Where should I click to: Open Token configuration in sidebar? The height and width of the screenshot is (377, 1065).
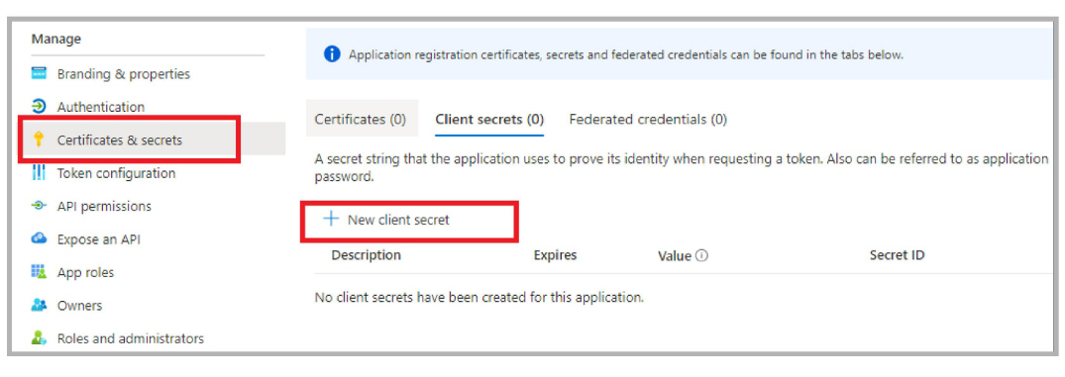tap(116, 173)
